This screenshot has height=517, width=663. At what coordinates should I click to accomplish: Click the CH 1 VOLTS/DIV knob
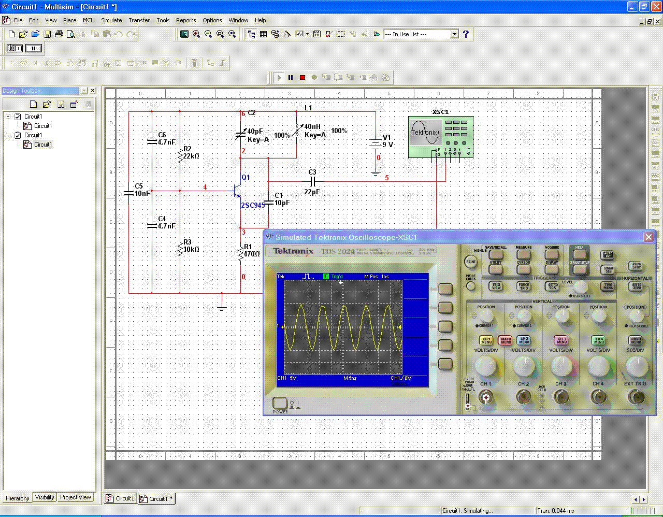click(486, 366)
